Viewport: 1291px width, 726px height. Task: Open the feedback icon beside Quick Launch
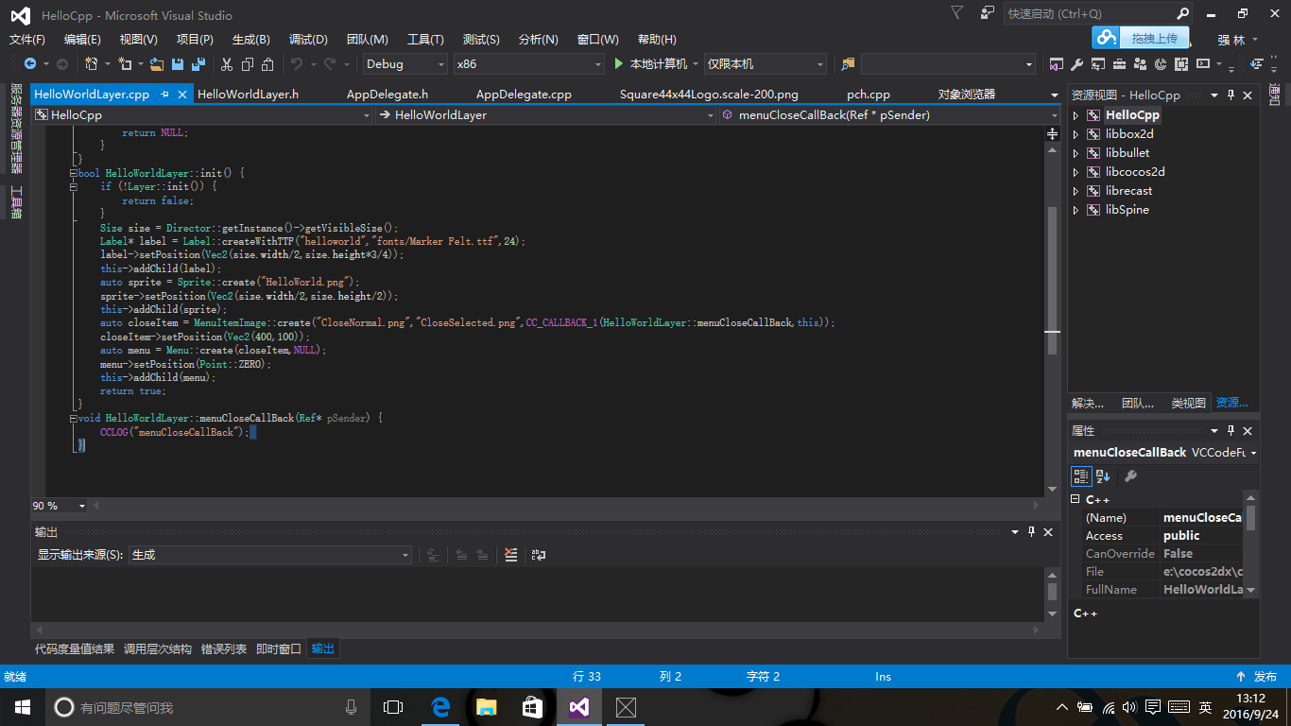click(x=987, y=13)
